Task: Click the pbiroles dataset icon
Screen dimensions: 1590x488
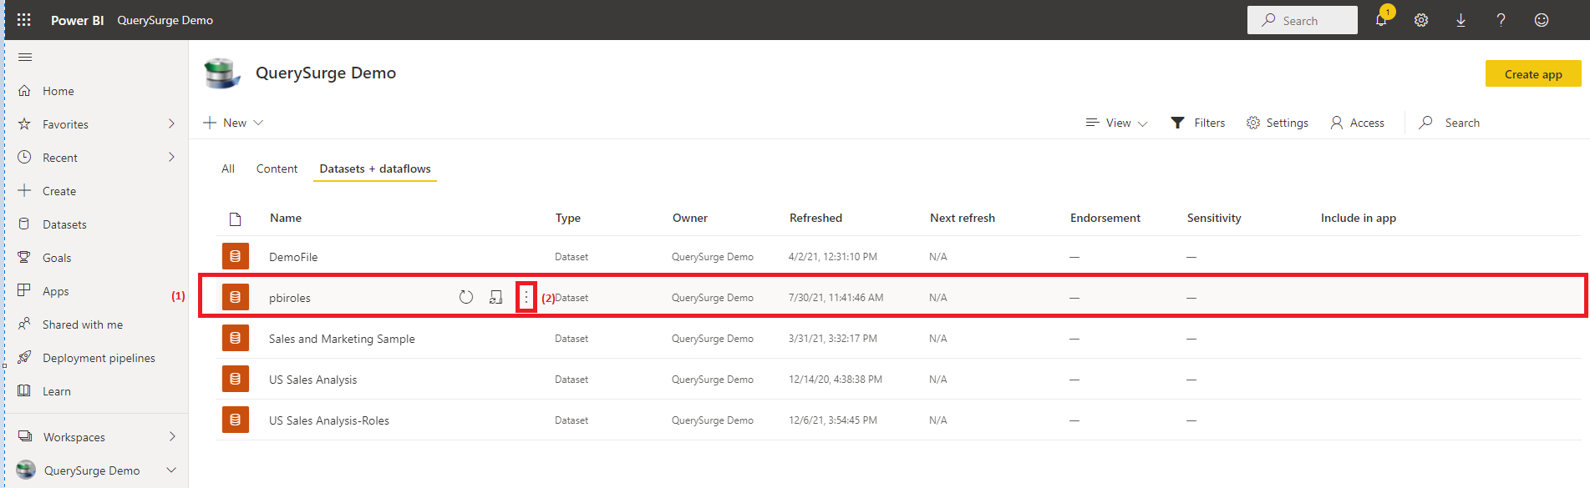Action: 236,297
